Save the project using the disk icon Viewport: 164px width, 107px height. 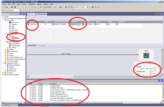click(x=15, y=7)
